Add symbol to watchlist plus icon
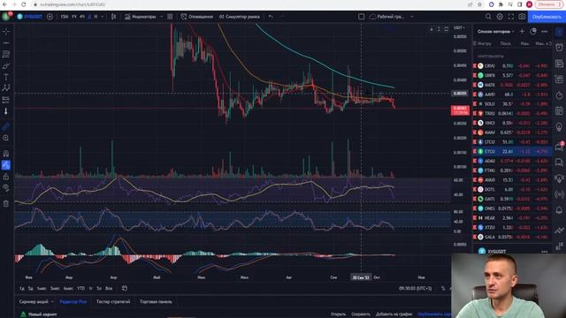The height and width of the screenshot is (318, 566). click(x=522, y=32)
